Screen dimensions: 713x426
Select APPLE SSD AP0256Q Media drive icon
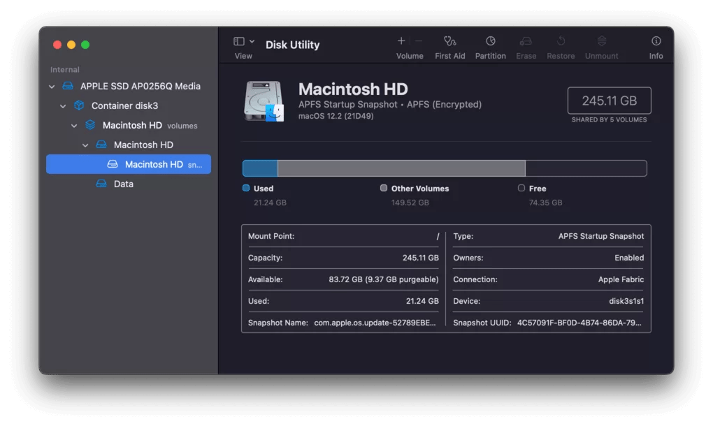[x=68, y=86]
